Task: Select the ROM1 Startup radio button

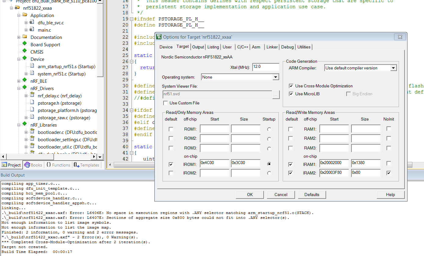Action: pyautogui.click(x=269, y=129)
